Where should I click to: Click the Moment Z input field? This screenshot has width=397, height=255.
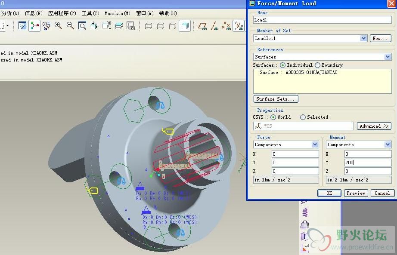368,171
